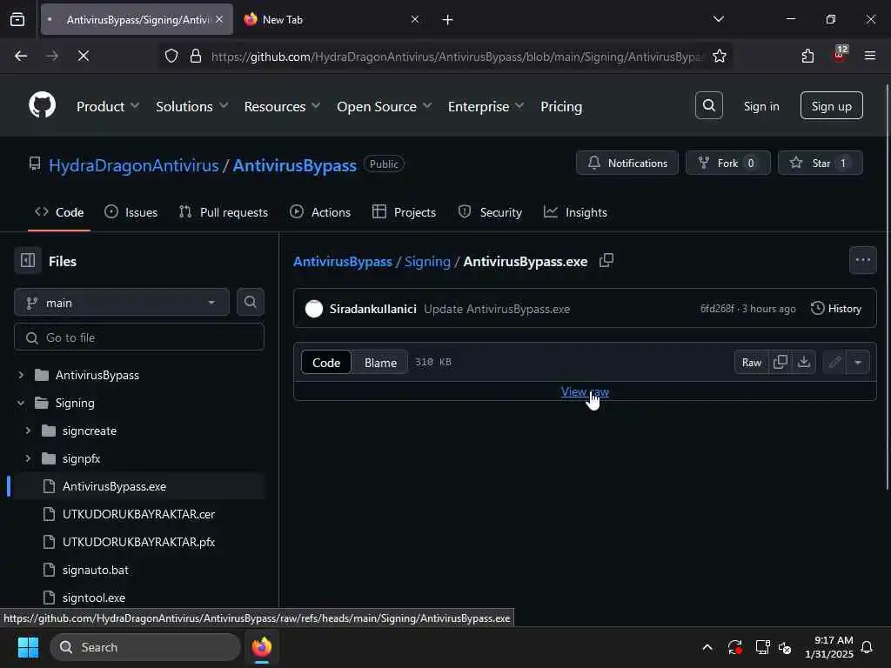Click the Go to file input
Screen dimensions: 891x668
point(139,337)
